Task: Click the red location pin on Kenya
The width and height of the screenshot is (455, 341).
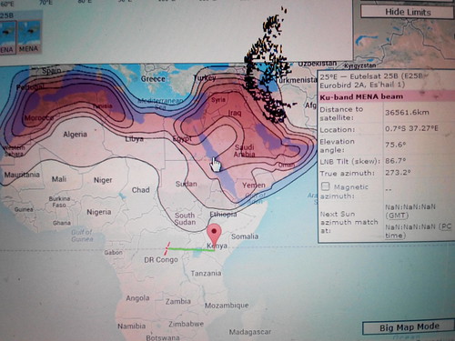Action: click(x=214, y=237)
